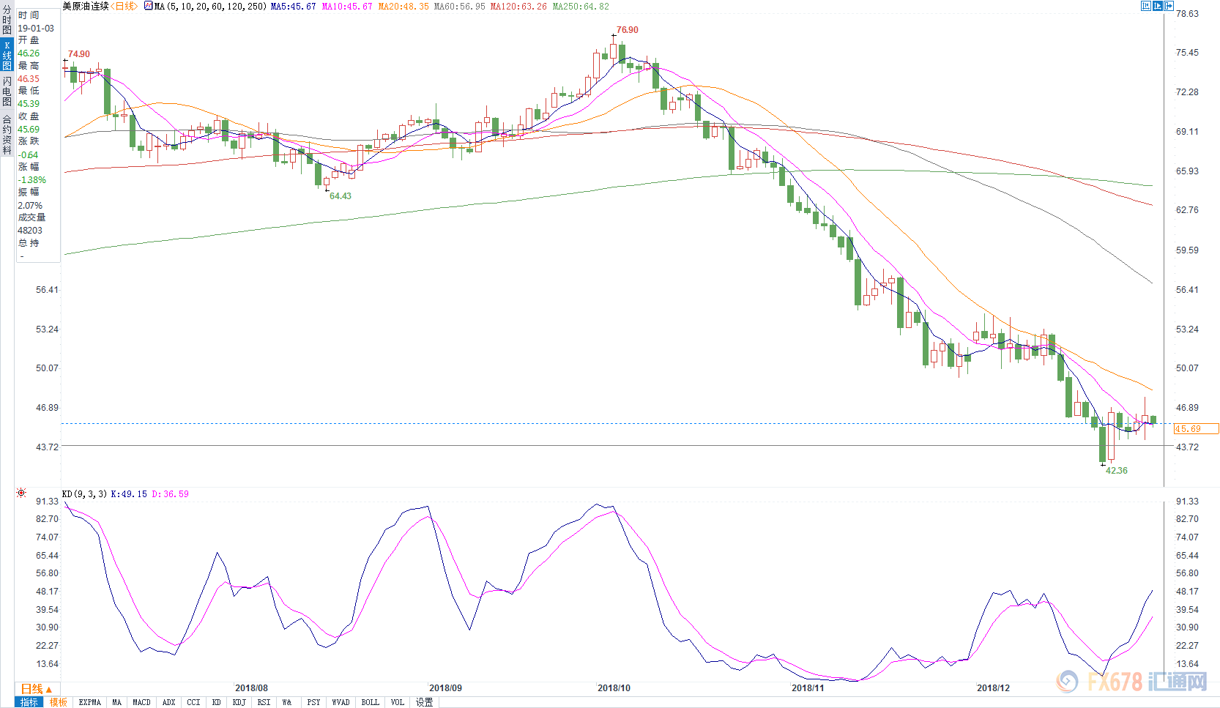Click the date value 19-01-03

click(x=36, y=29)
